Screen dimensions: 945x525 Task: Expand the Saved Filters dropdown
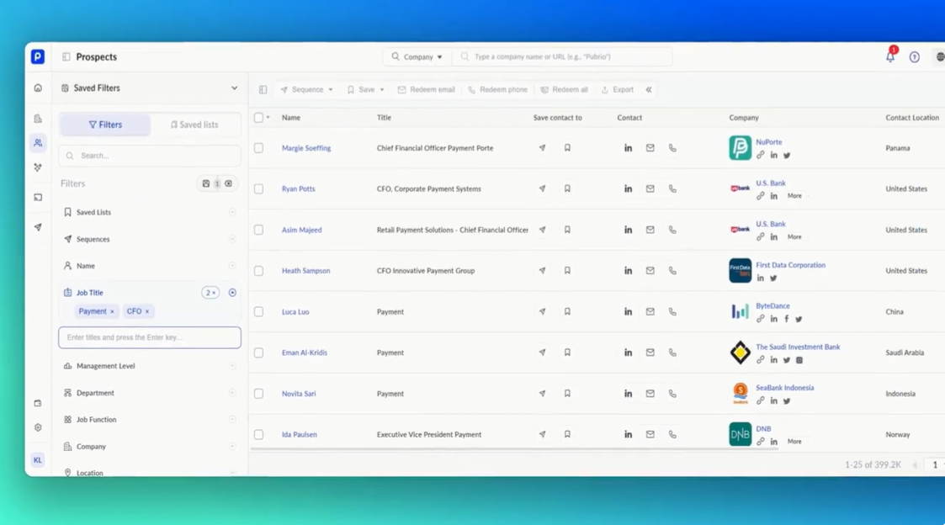[234, 88]
